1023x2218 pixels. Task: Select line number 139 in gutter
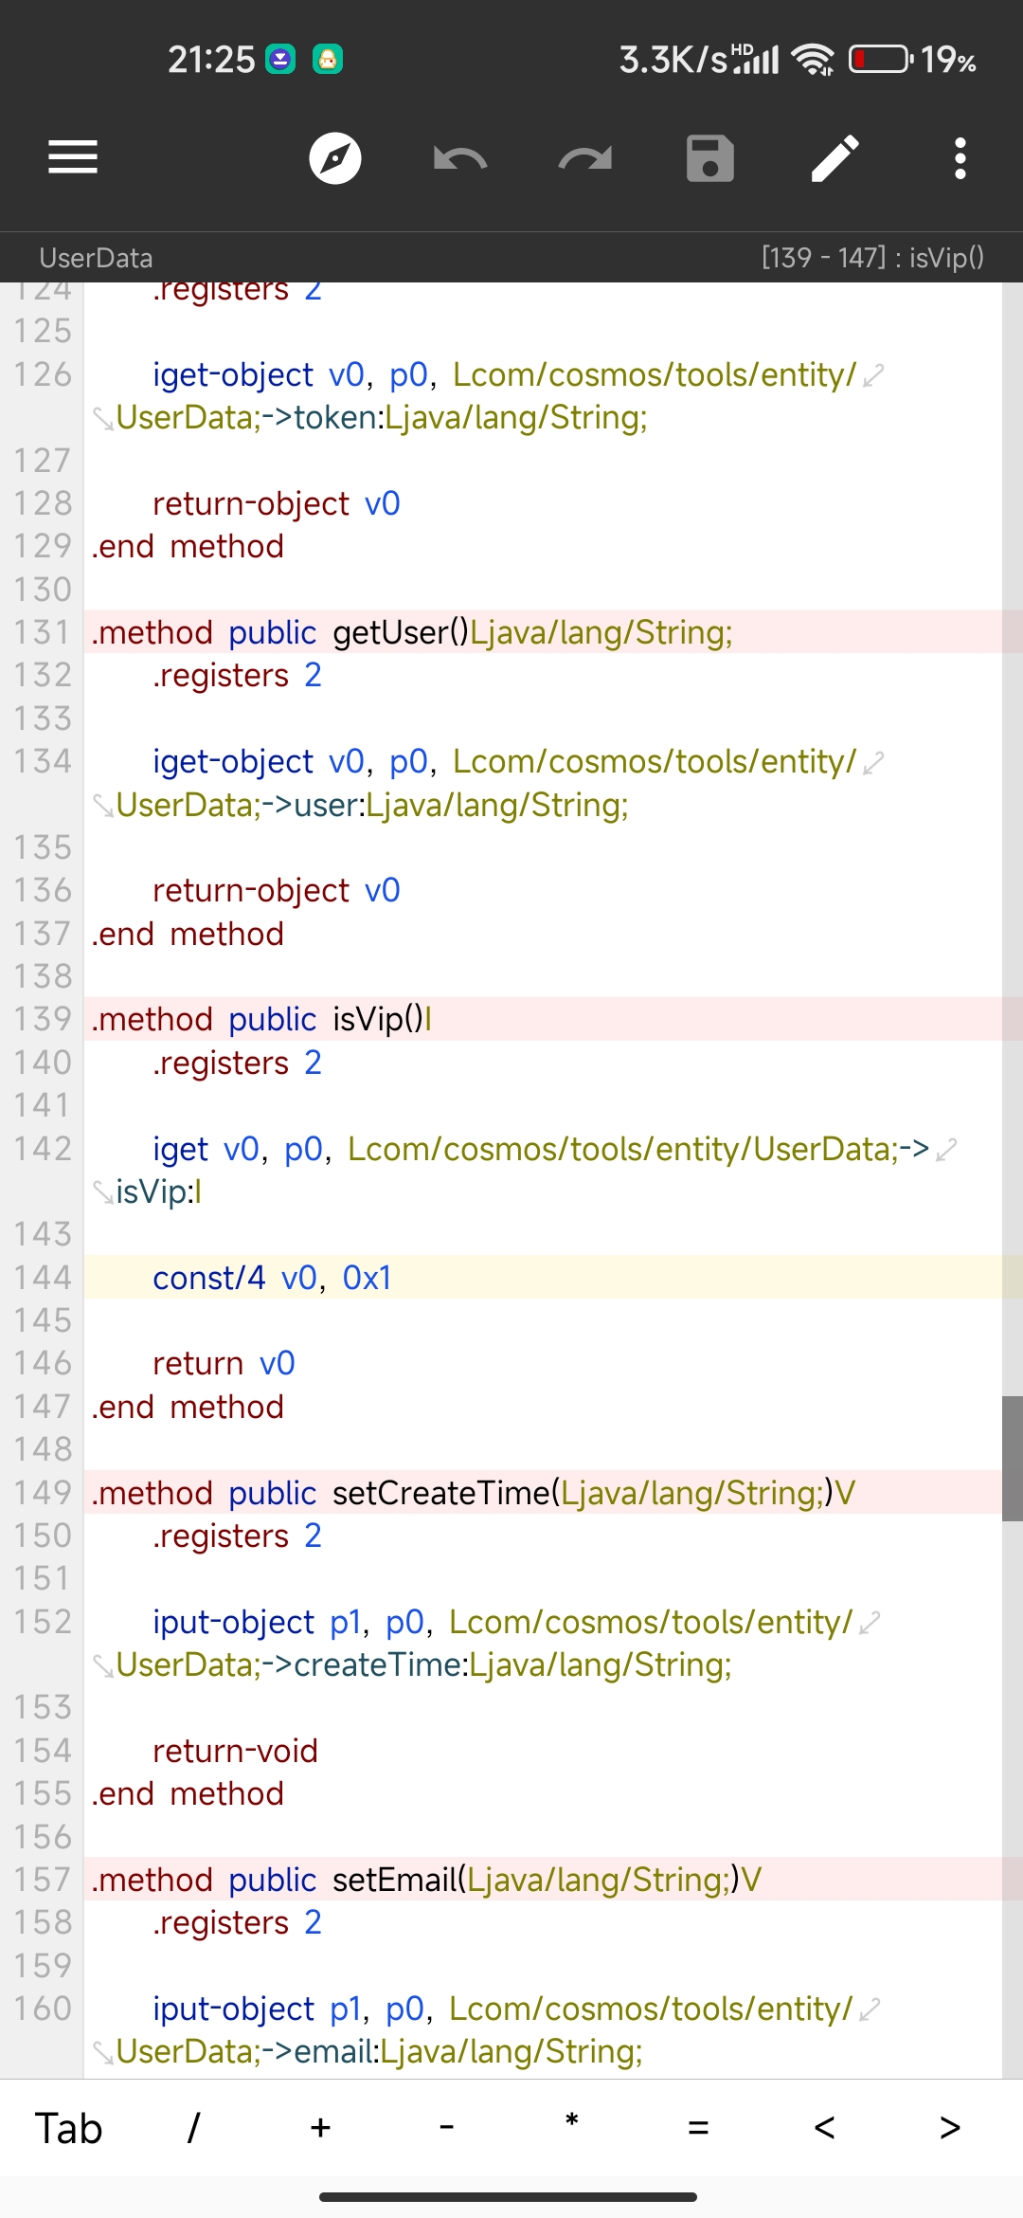tap(43, 1019)
